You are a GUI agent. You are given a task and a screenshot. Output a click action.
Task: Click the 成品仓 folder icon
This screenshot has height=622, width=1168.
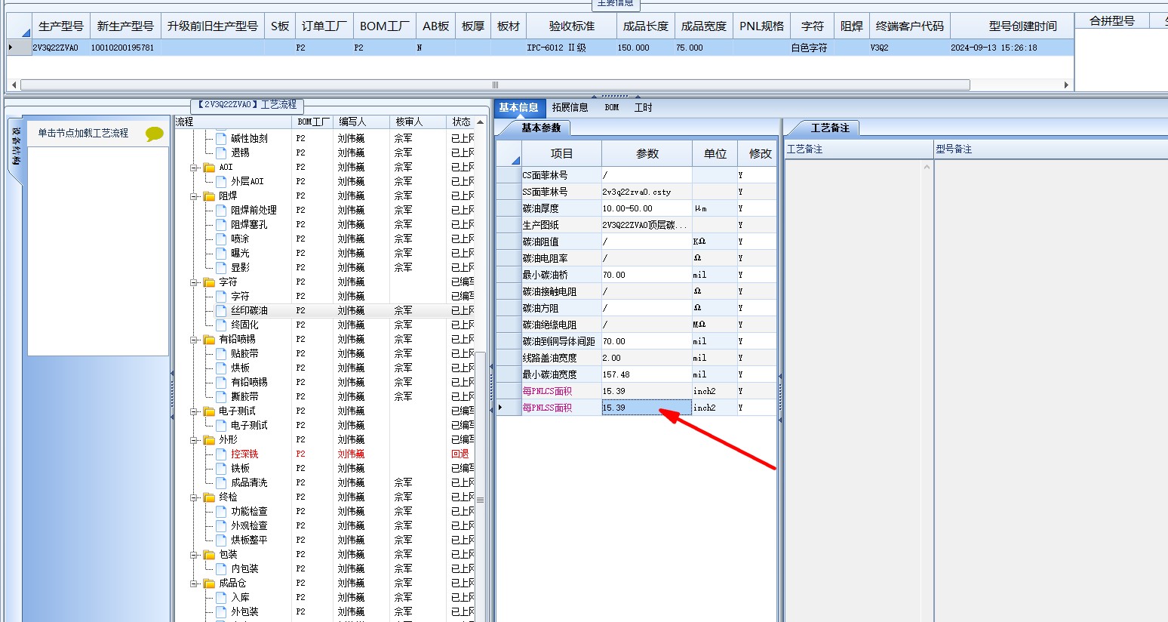click(209, 584)
